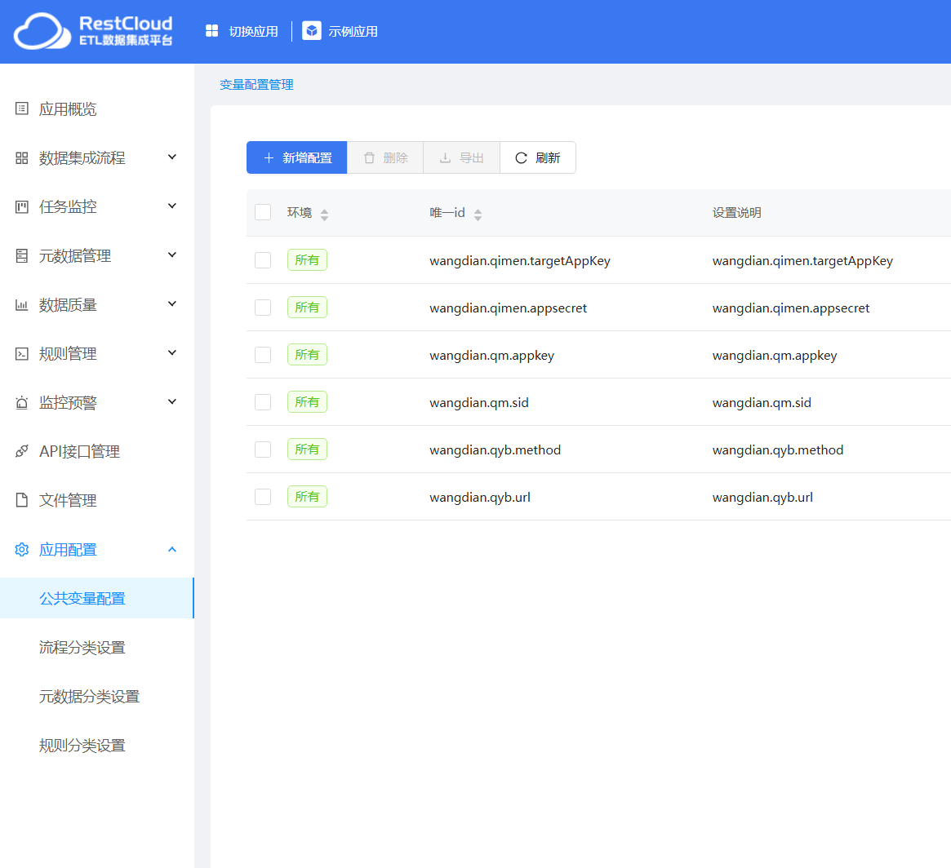Check the box for wangdian.qimen.targetAppKey row

[x=263, y=260]
